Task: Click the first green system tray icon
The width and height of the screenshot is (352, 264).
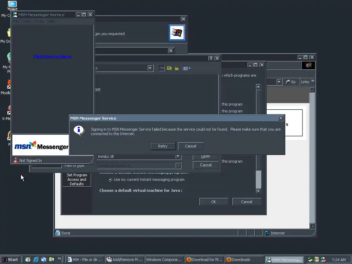Action: pos(310,260)
